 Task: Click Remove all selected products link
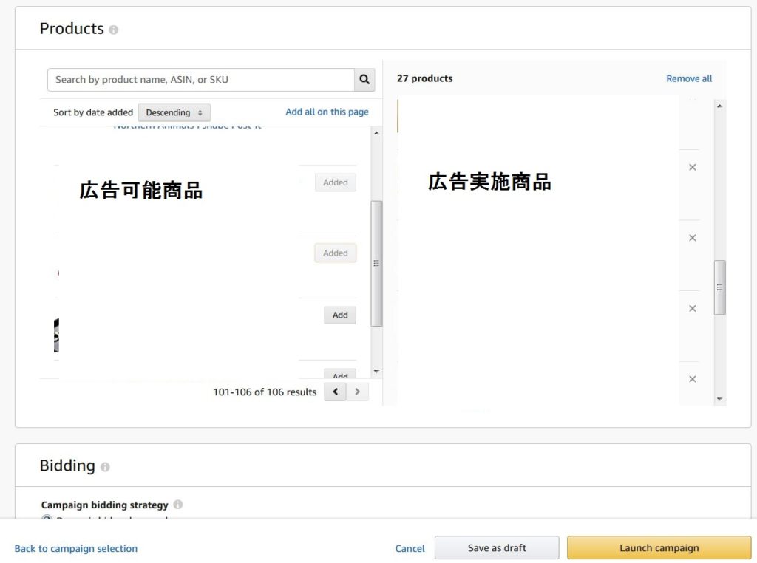pos(689,78)
